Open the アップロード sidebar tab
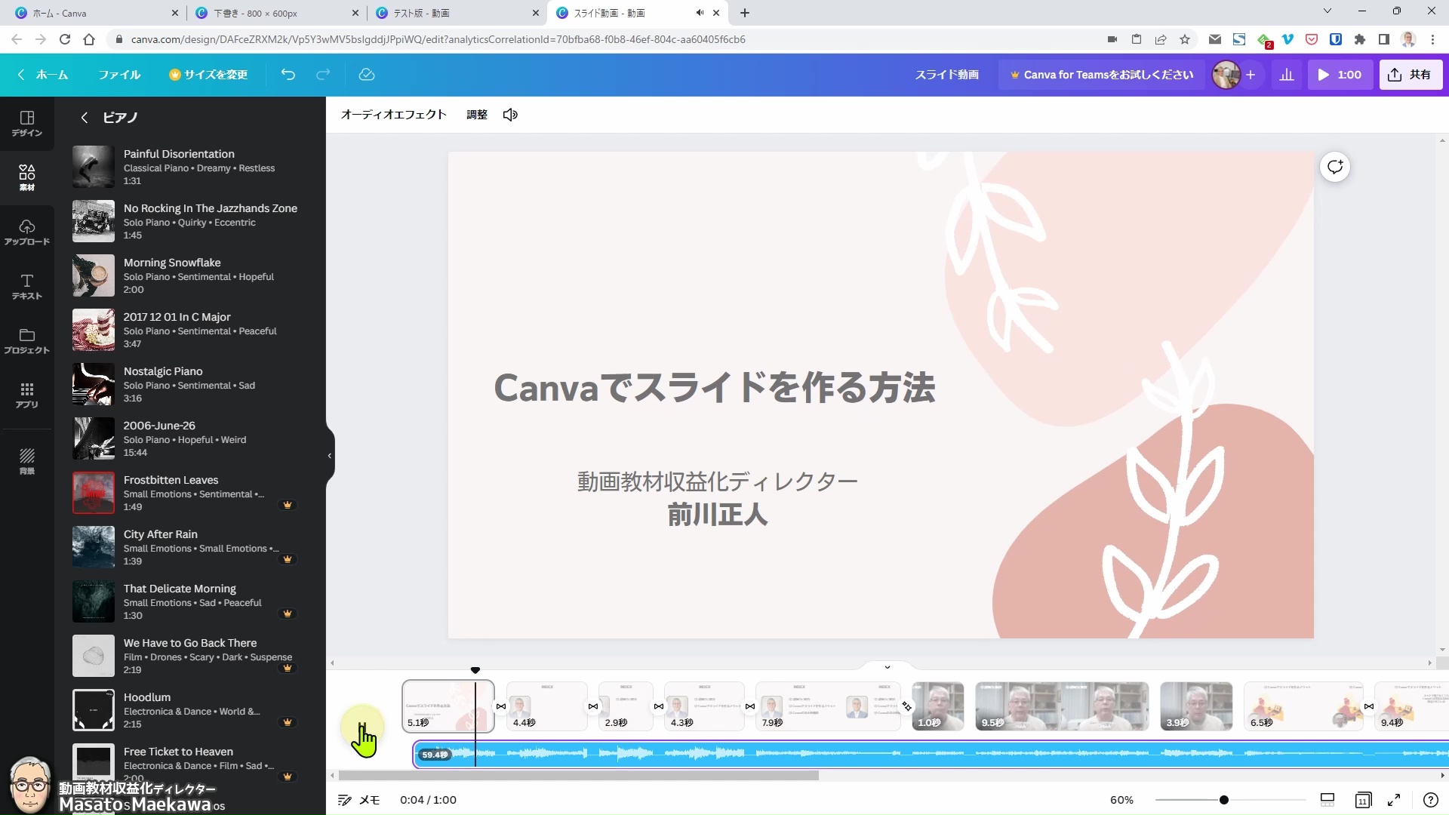 (27, 232)
